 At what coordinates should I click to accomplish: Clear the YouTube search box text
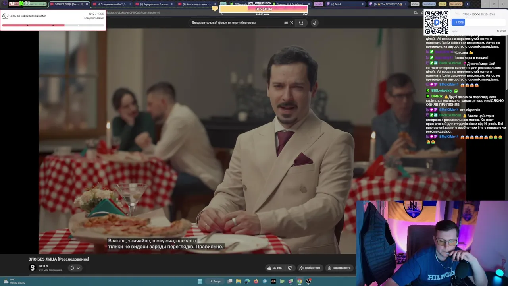point(292,23)
